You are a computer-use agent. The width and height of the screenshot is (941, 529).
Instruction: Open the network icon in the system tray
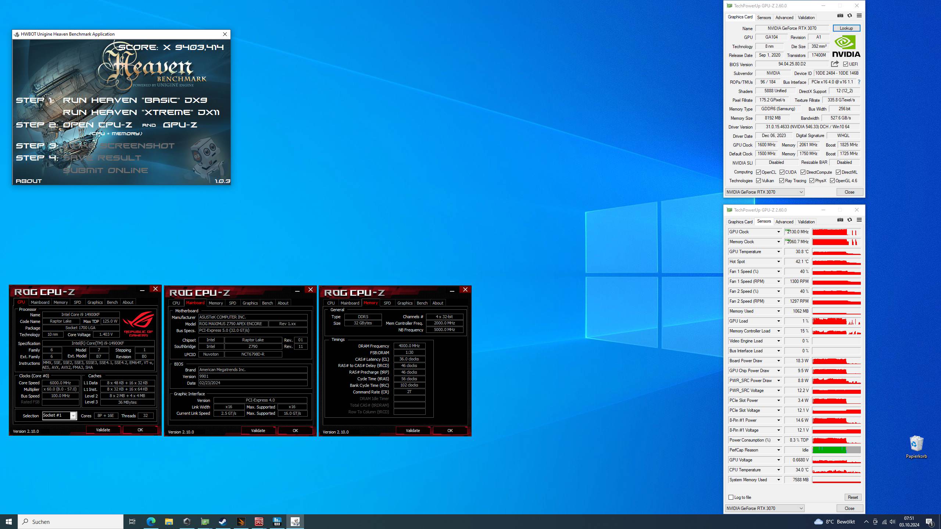(884, 522)
